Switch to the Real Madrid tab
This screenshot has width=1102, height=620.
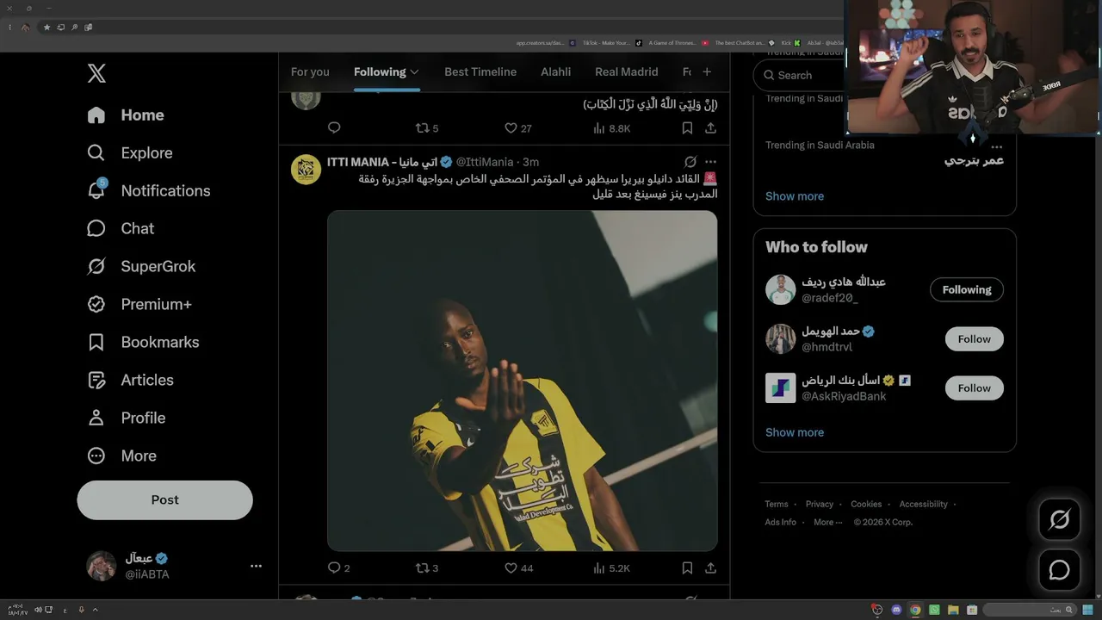(627, 72)
